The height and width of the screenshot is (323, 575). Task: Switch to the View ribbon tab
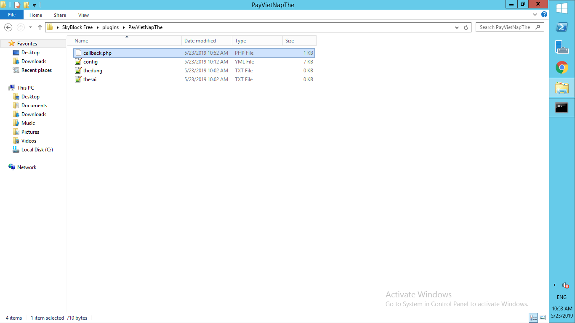(83, 15)
